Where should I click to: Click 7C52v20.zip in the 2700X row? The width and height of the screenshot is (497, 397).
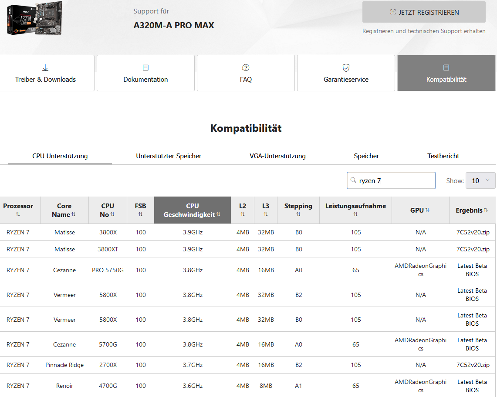(473, 365)
